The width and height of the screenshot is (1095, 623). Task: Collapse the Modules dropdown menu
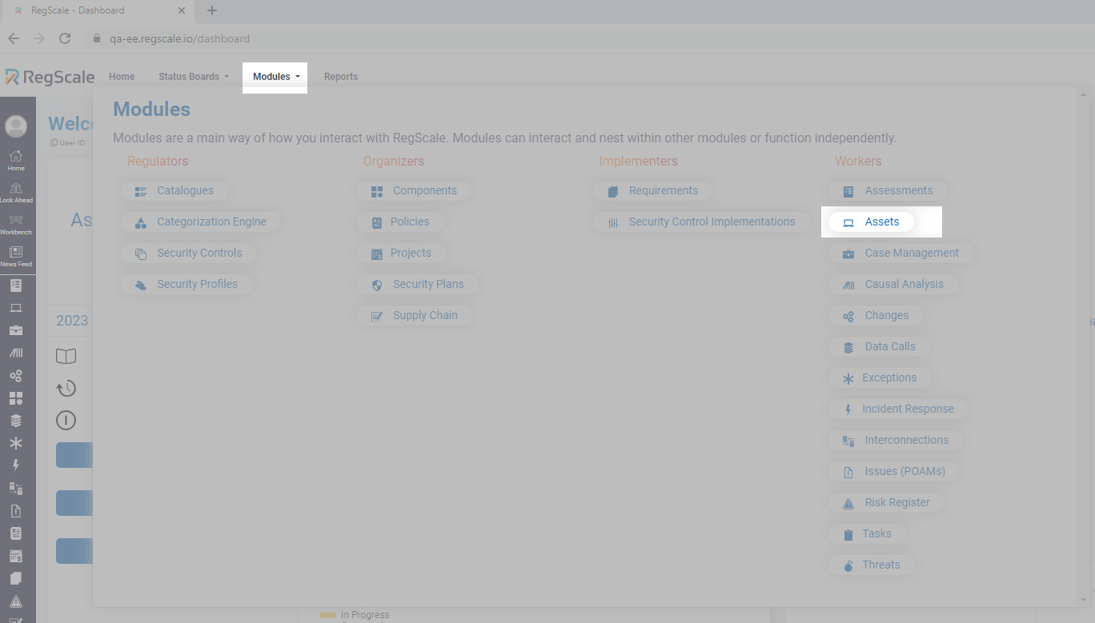275,77
